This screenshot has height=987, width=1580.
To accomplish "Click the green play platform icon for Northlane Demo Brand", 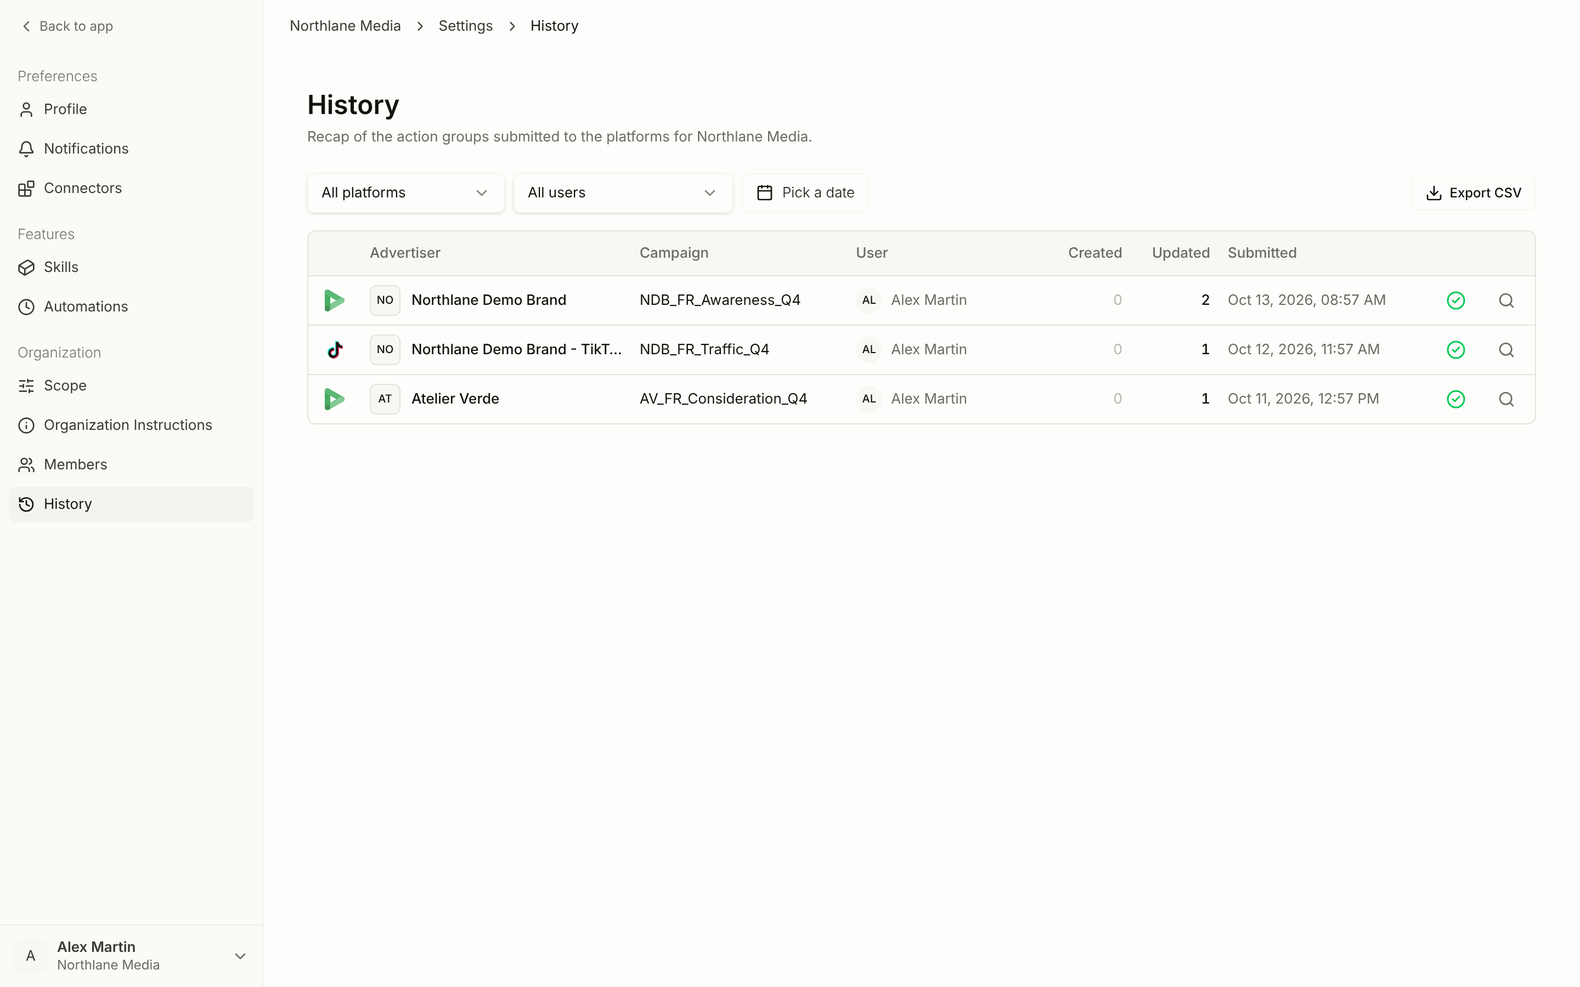I will tap(334, 300).
